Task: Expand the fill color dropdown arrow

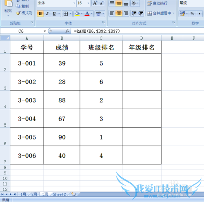Action: (x=82, y=13)
